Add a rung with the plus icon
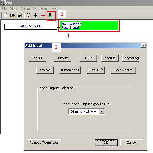 (35, 15)
